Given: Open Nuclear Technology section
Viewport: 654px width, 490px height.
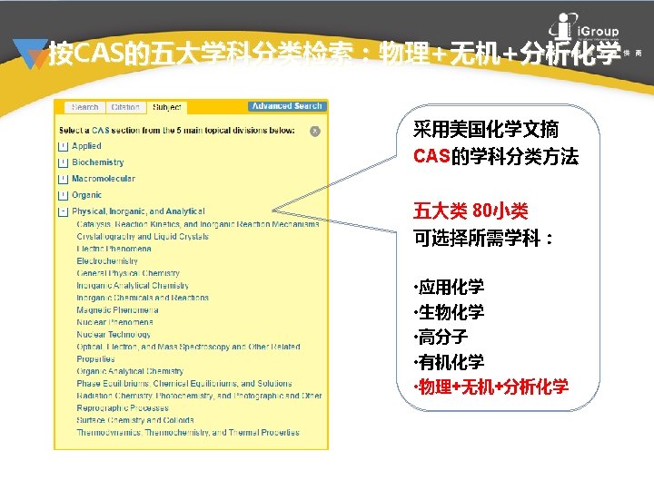Looking at the screenshot, I should point(114,335).
